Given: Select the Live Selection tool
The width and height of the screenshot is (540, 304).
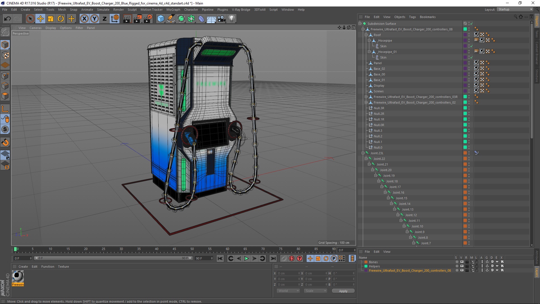Looking at the screenshot, I should pyautogui.click(x=30, y=19).
